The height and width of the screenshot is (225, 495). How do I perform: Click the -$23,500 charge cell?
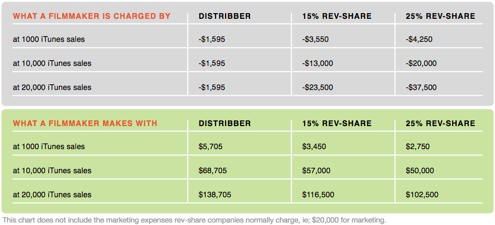[x=318, y=87]
